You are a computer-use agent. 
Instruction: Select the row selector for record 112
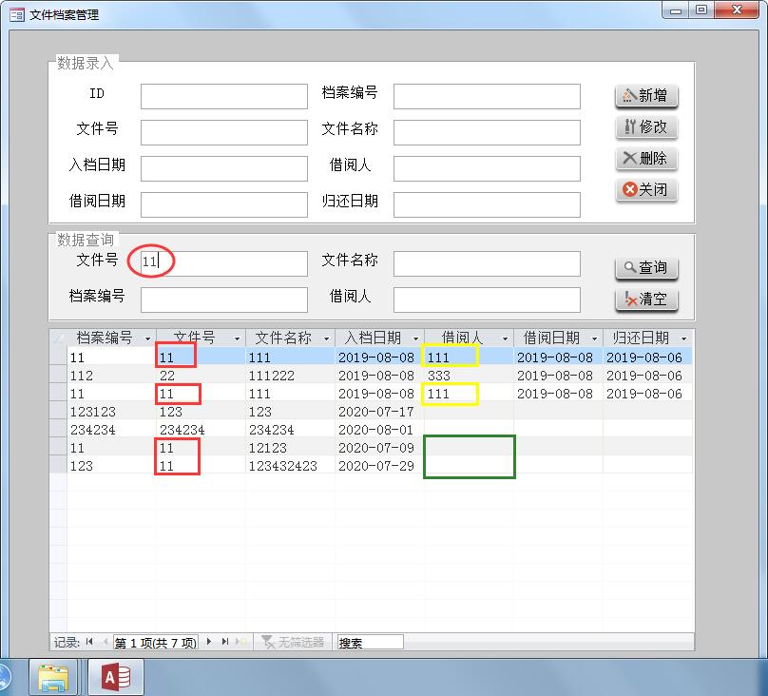click(x=58, y=376)
